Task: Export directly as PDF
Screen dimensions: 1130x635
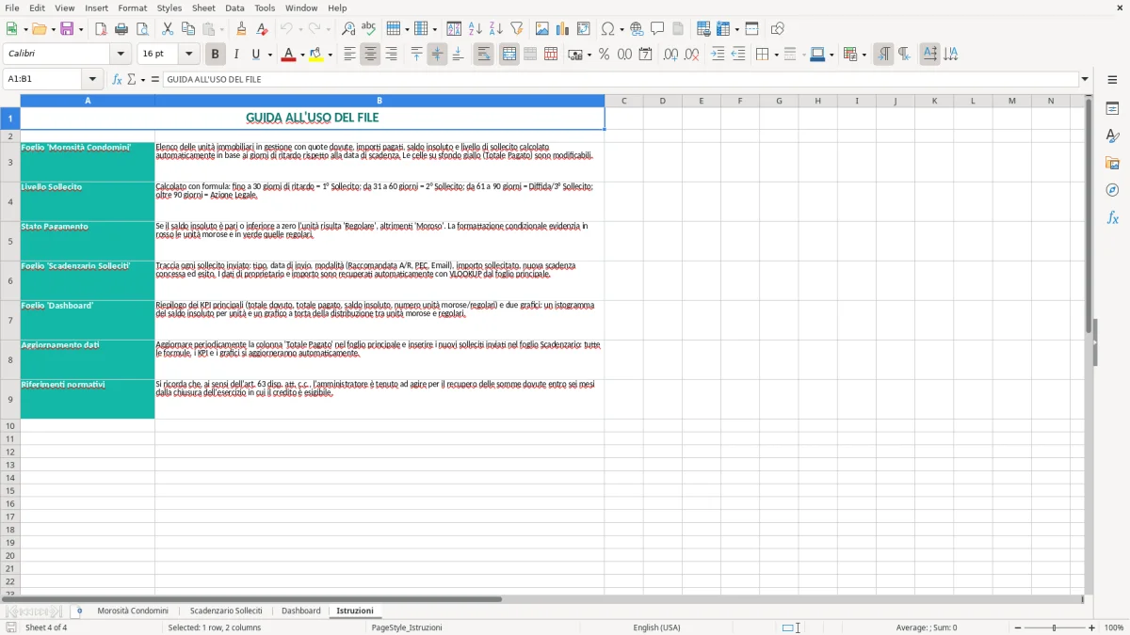Action: pos(101,29)
